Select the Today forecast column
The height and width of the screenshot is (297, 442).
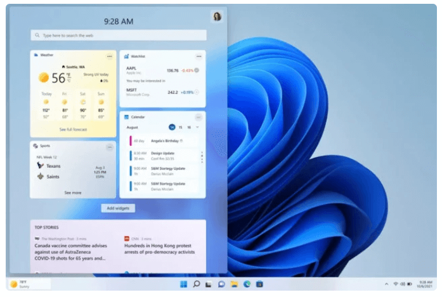(46, 105)
